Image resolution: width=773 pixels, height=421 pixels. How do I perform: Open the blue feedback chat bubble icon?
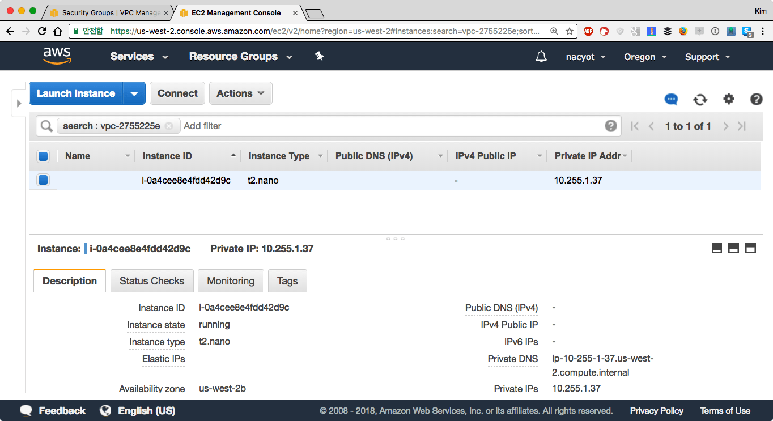671,99
